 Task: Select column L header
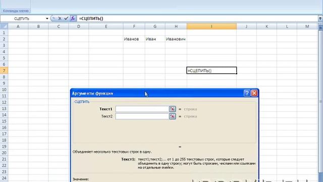click(287, 26)
